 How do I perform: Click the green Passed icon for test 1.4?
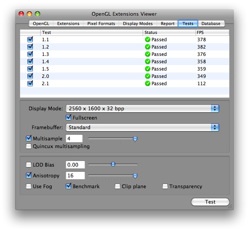point(148,61)
